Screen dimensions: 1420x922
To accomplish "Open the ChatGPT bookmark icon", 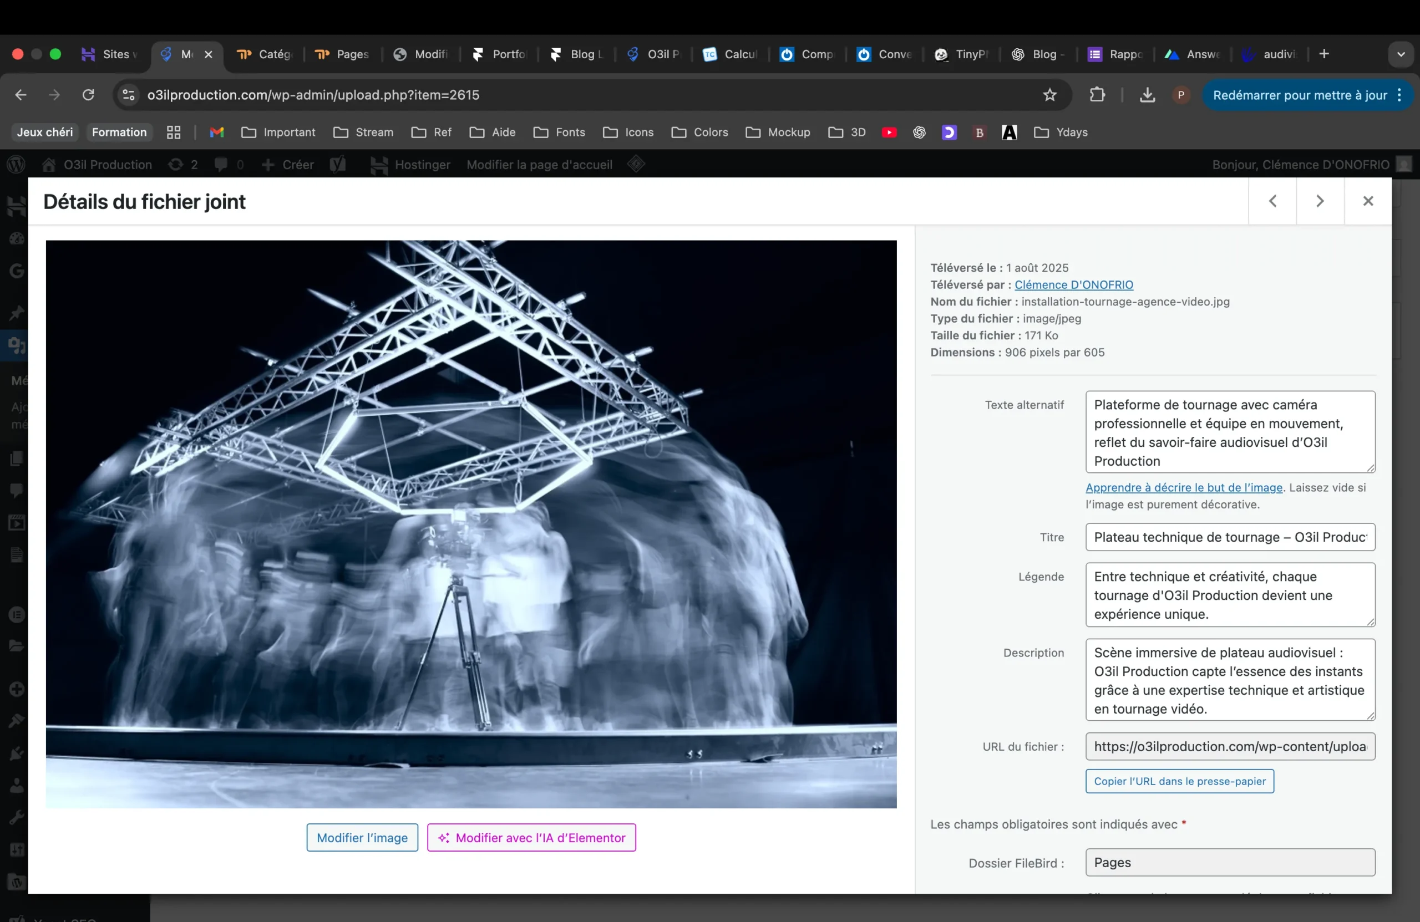I will (x=920, y=133).
